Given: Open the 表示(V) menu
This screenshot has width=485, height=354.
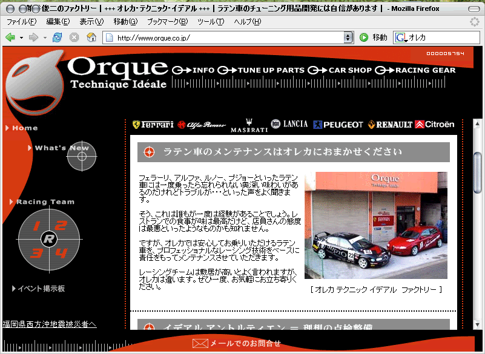Looking at the screenshot, I should point(91,22).
